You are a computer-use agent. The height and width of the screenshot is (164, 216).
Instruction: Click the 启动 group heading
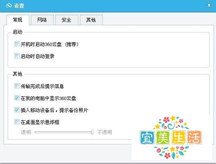[x=18, y=32]
